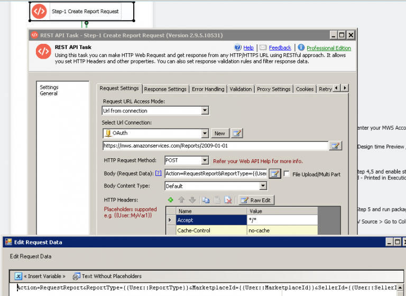Select Settings in the left pane
The width and height of the screenshot is (406, 296).
pos(49,87)
